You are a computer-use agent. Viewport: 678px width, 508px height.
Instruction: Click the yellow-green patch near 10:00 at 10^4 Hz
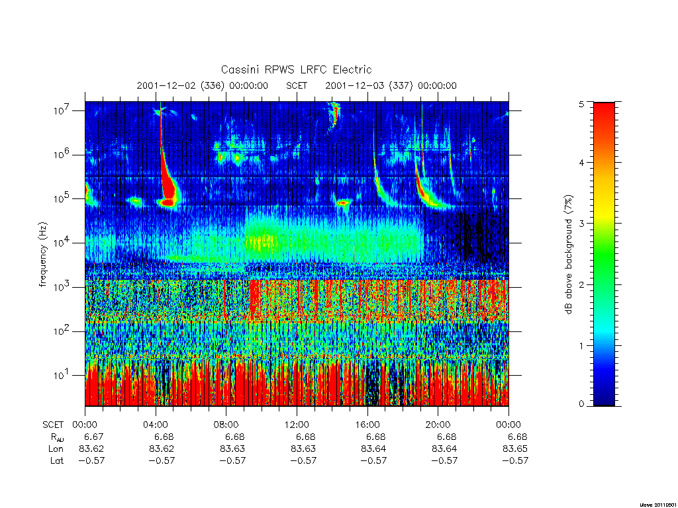coord(262,241)
